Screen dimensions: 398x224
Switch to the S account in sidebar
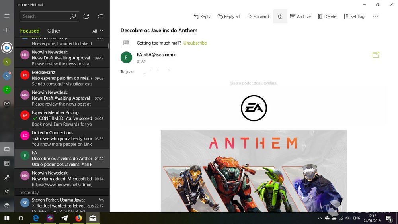(x=7, y=62)
